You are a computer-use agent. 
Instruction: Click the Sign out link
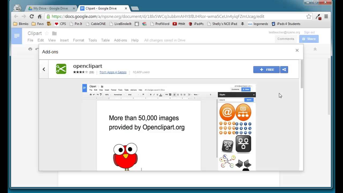coord(309,32)
